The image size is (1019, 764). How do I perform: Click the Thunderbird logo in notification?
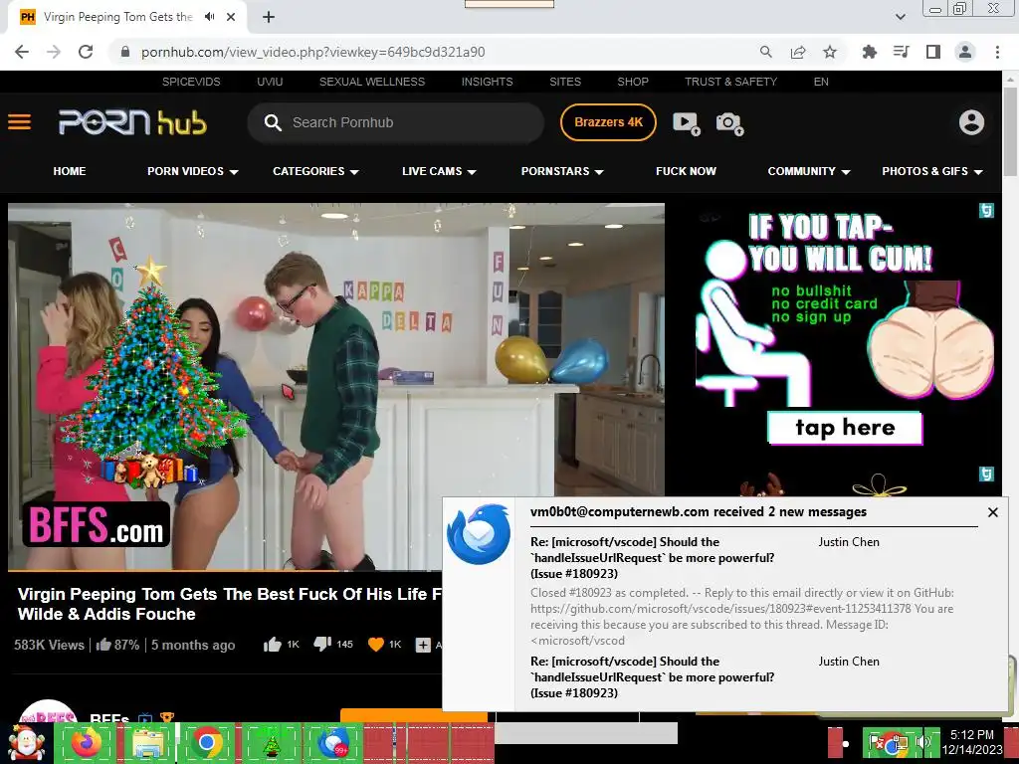pos(479,534)
